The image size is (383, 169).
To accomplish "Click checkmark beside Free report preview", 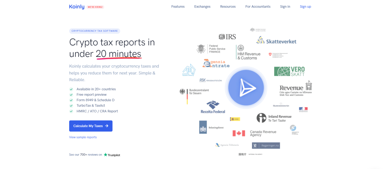I will [x=71, y=95].
